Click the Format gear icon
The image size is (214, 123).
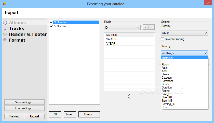pyautogui.click(x=5, y=40)
